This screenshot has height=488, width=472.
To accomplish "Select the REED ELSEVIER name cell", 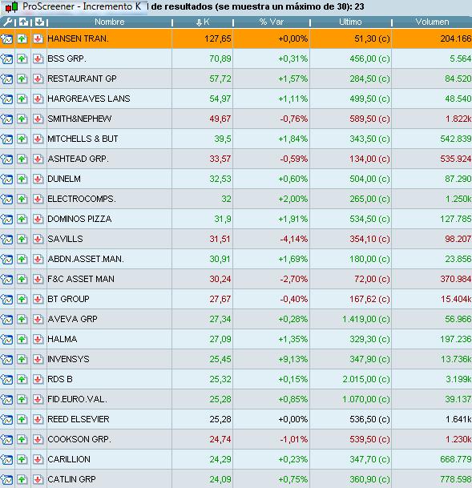I will click(109, 419).
